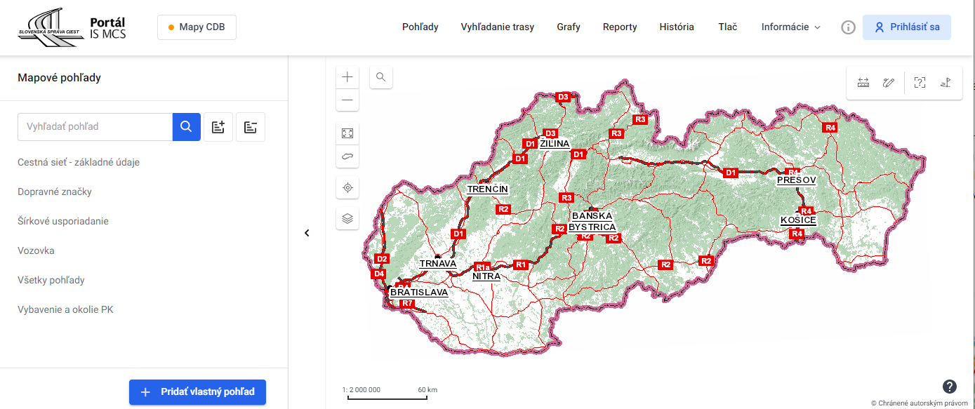Viewport: 975px width, 409px height.
Task: Activate the locate position crosshair icon
Action: pos(347,188)
